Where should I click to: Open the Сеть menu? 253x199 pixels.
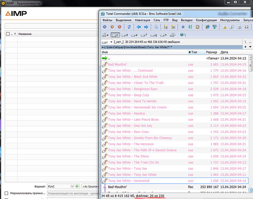(x=157, y=20)
